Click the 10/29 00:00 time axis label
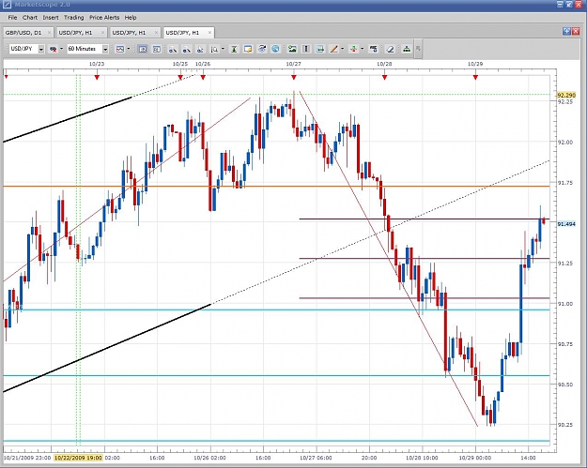This screenshot has height=468, width=587. 475,458
